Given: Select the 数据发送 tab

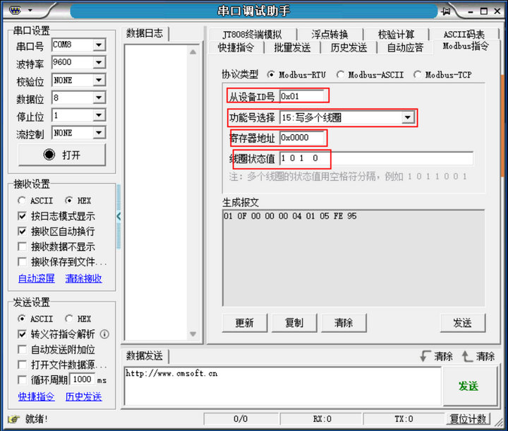Looking at the screenshot, I should pos(145,356).
